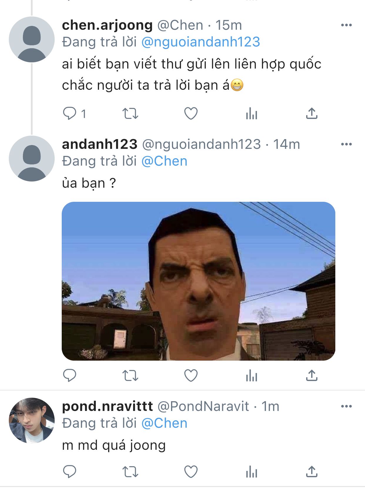View analytics for chen.arjoong's tweet
365x488 pixels.
point(252,114)
